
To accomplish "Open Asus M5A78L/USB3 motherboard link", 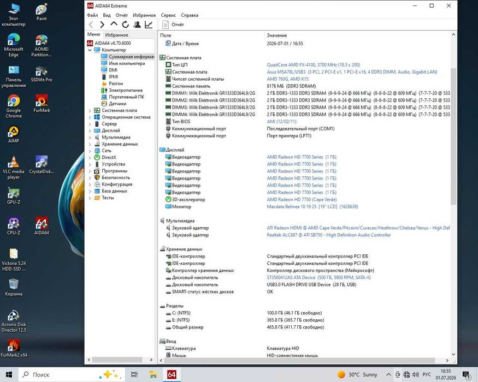I will coord(352,72).
